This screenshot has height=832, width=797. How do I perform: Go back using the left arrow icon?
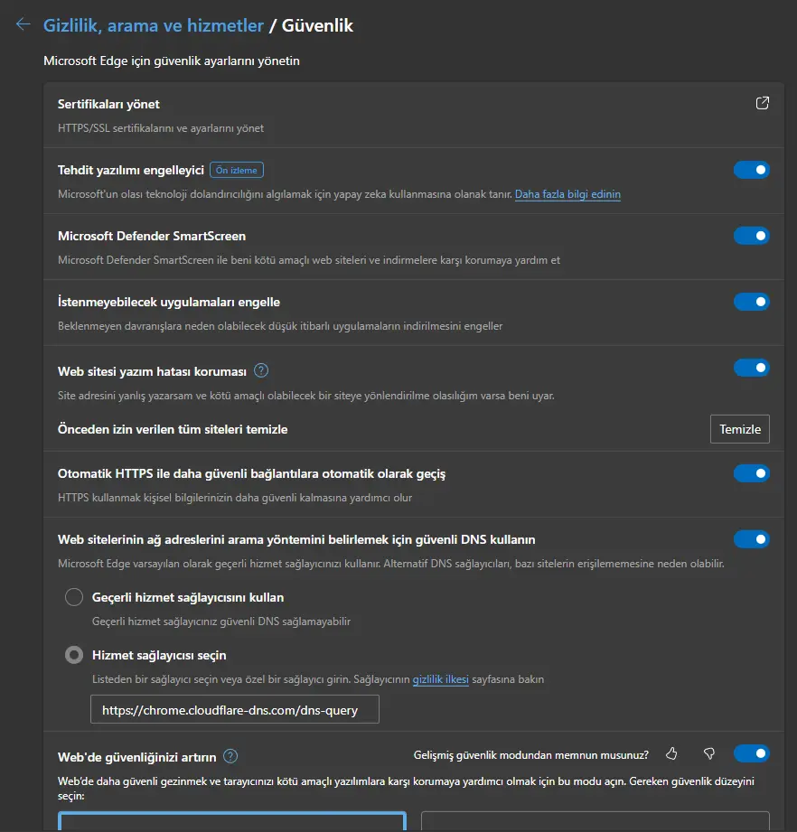[23, 24]
